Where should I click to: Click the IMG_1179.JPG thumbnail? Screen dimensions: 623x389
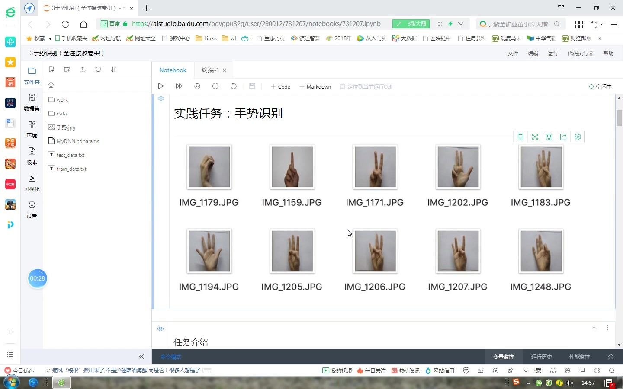tap(209, 167)
